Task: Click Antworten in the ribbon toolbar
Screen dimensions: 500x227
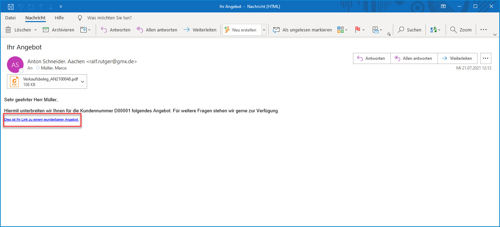Action: 115,30
